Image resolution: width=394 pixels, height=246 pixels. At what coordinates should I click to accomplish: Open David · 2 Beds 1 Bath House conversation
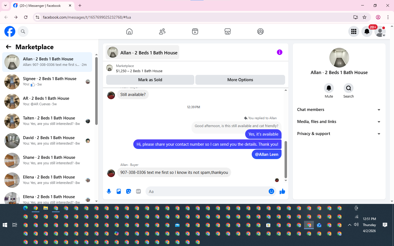click(x=47, y=141)
